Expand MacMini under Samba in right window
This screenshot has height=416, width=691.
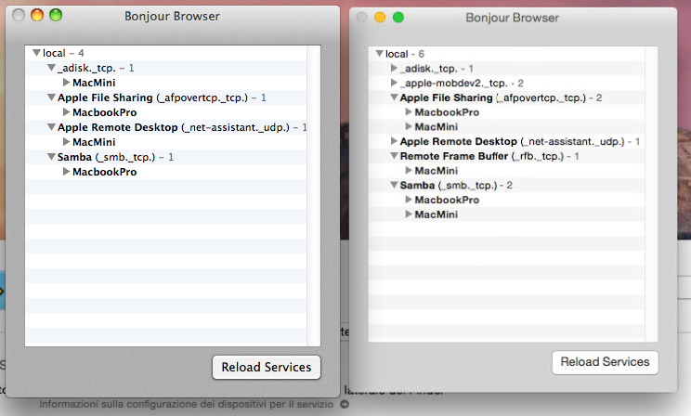point(409,214)
